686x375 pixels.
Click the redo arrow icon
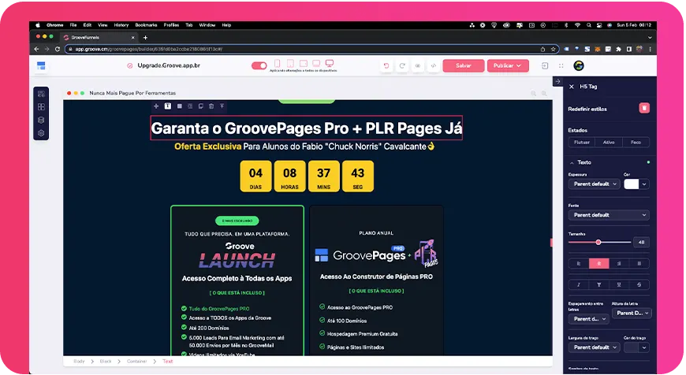pyautogui.click(x=402, y=66)
